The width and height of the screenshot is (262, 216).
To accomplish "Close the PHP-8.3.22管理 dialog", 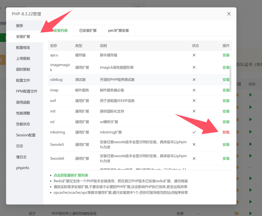I will [229, 14].
